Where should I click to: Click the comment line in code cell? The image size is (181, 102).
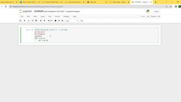tap(51, 30)
